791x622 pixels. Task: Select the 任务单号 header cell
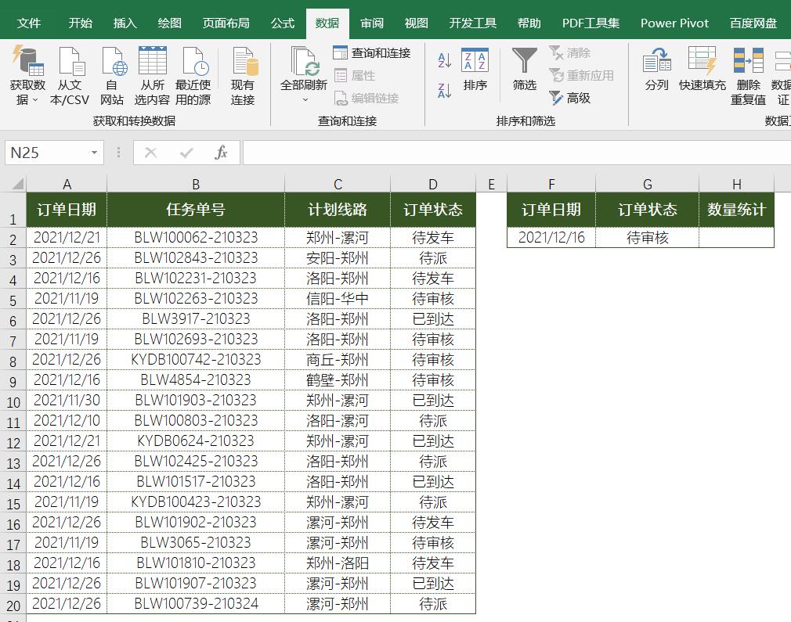click(196, 210)
